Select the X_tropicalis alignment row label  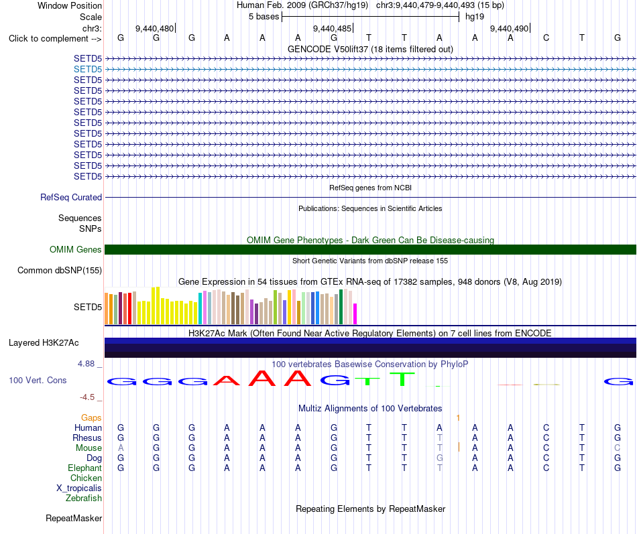coord(79,488)
